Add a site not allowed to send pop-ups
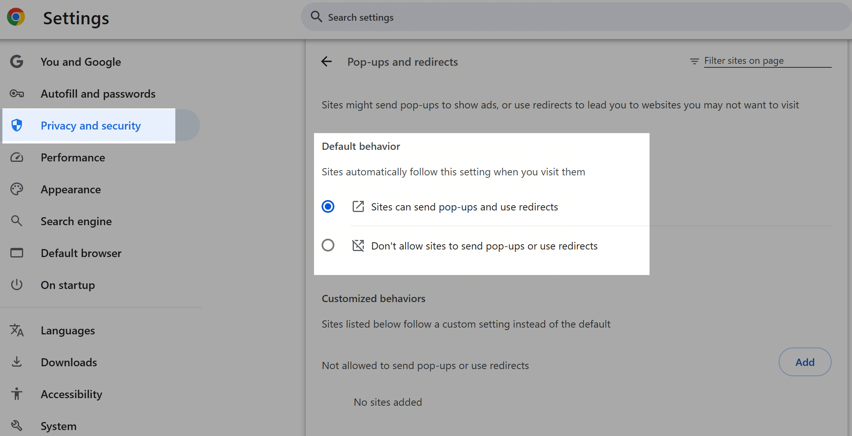 click(805, 362)
